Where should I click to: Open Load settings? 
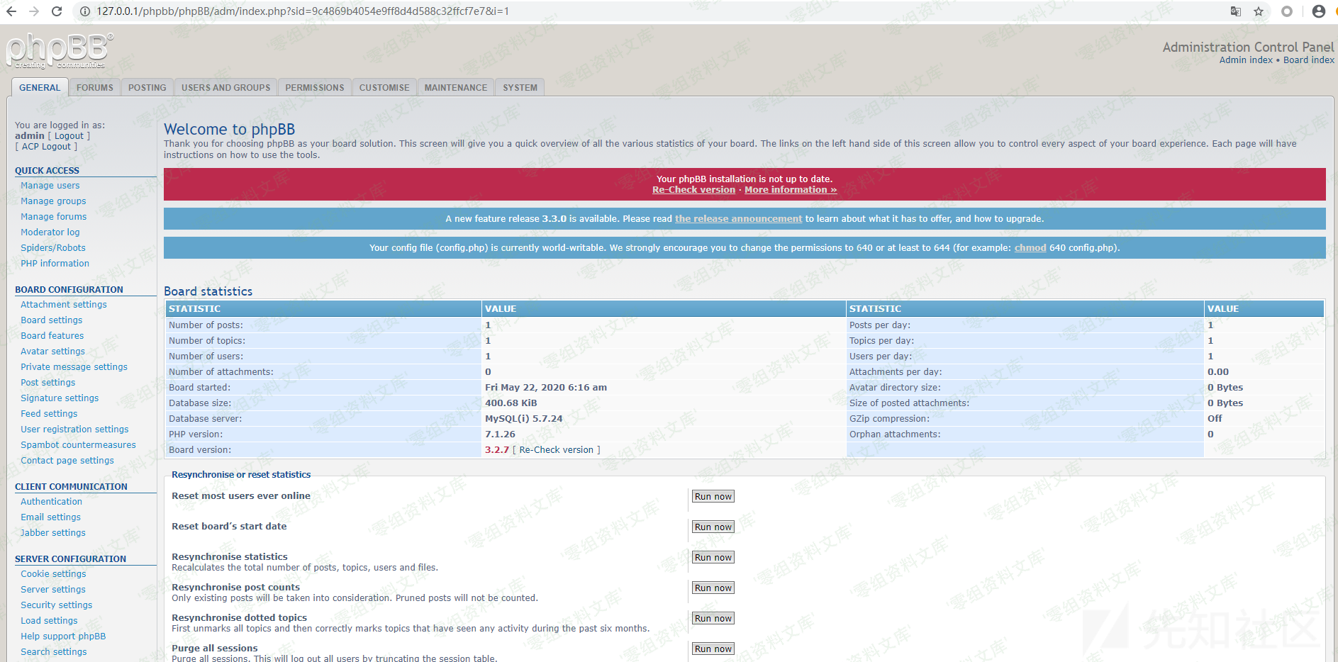pyautogui.click(x=49, y=621)
